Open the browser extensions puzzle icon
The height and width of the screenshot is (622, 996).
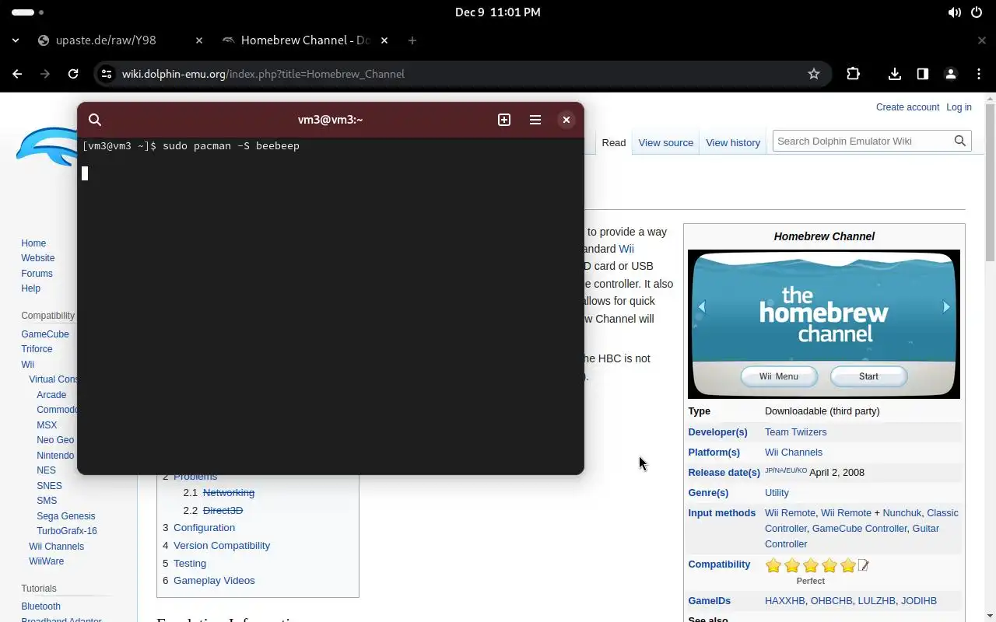coord(854,74)
